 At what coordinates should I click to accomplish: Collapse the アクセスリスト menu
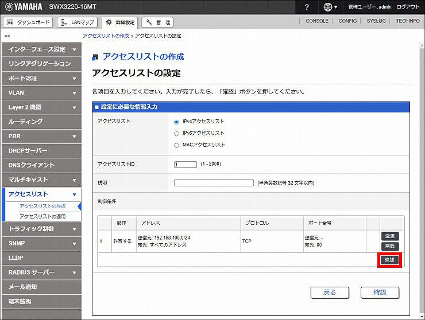tap(41, 194)
